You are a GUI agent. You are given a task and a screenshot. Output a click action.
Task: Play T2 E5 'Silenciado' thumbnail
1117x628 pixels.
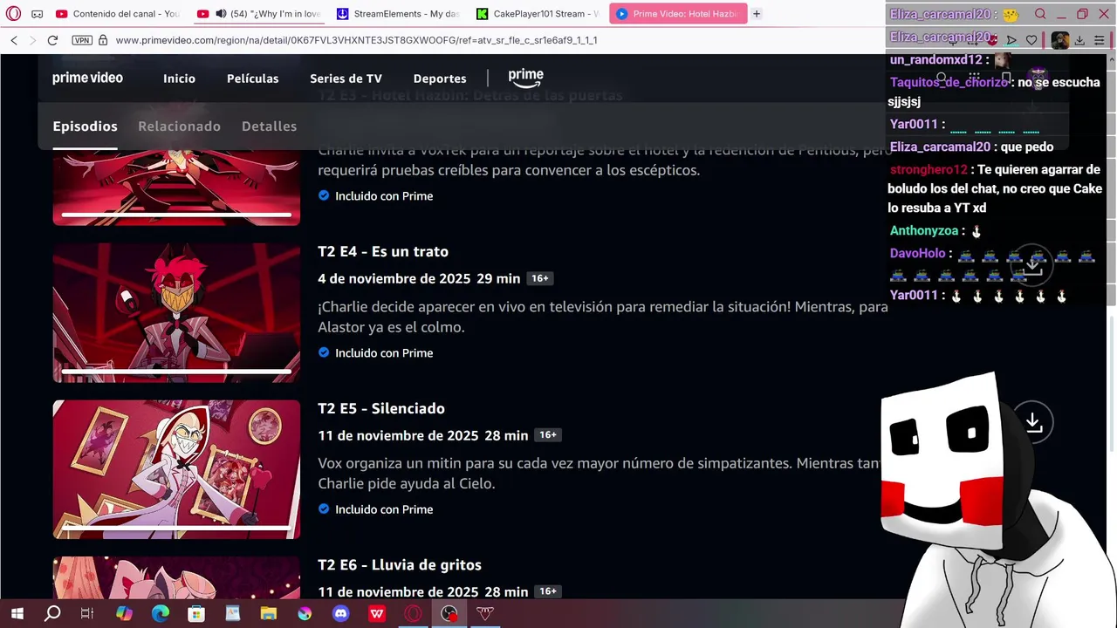(x=176, y=469)
